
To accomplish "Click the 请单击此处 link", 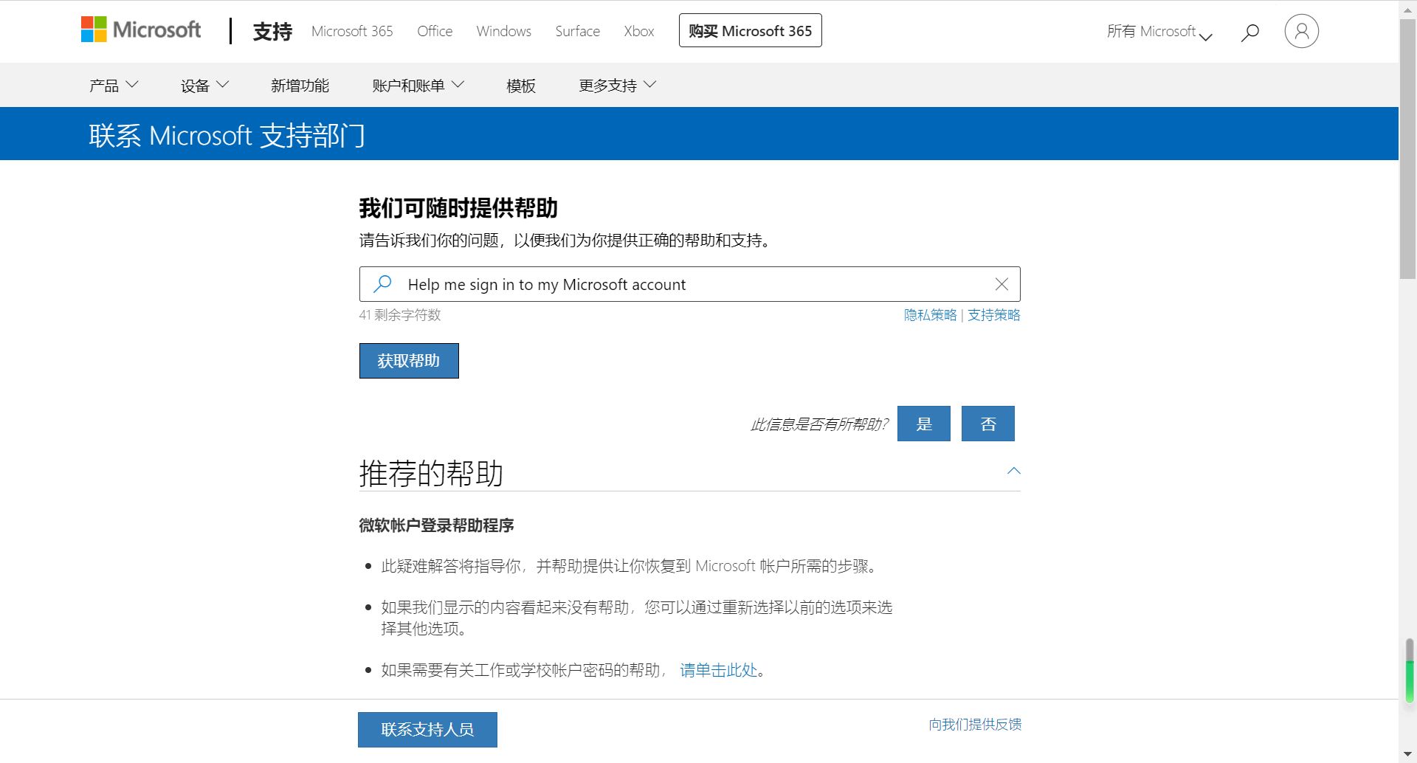I will coord(719,670).
